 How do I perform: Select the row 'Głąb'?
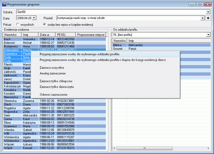pyautogui.click(x=17, y=68)
